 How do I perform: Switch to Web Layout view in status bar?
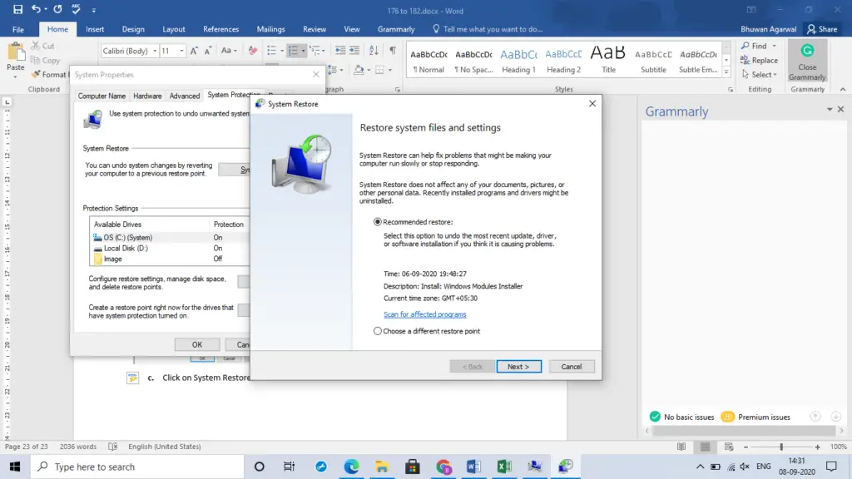pos(729,447)
